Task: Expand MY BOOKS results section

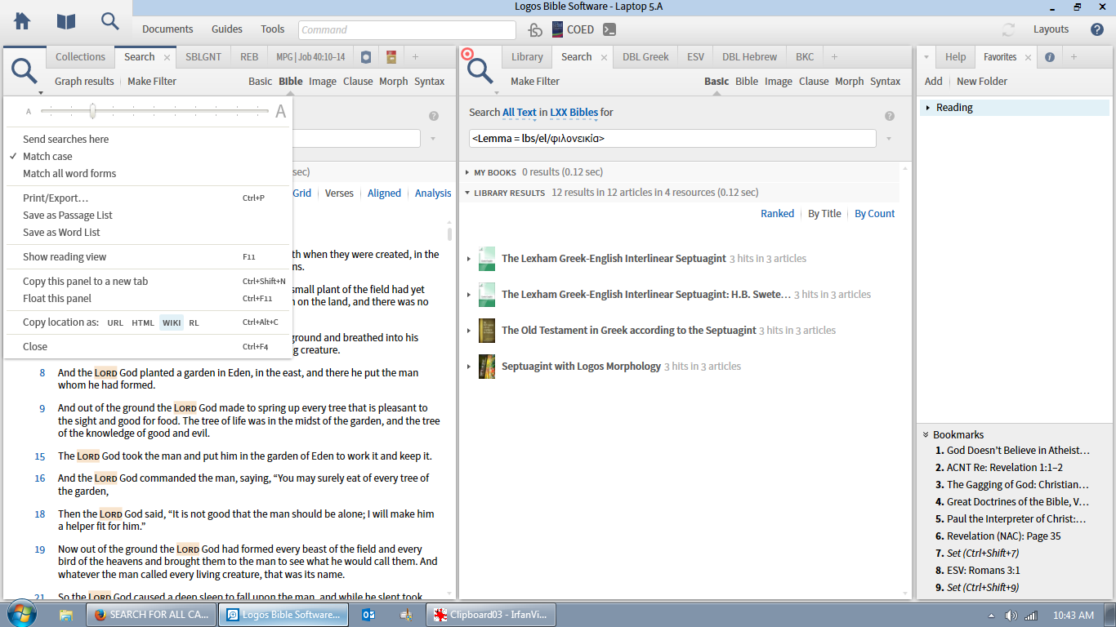Action: click(467, 172)
